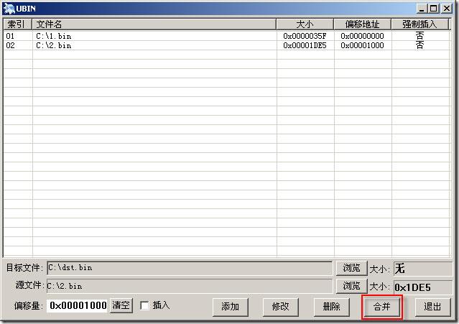
Task: Click the 强制插入 column header
Action: 419,24
